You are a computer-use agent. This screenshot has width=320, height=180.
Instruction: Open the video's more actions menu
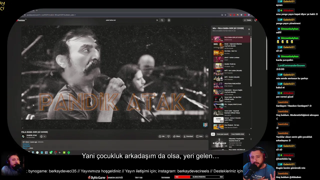206,136
